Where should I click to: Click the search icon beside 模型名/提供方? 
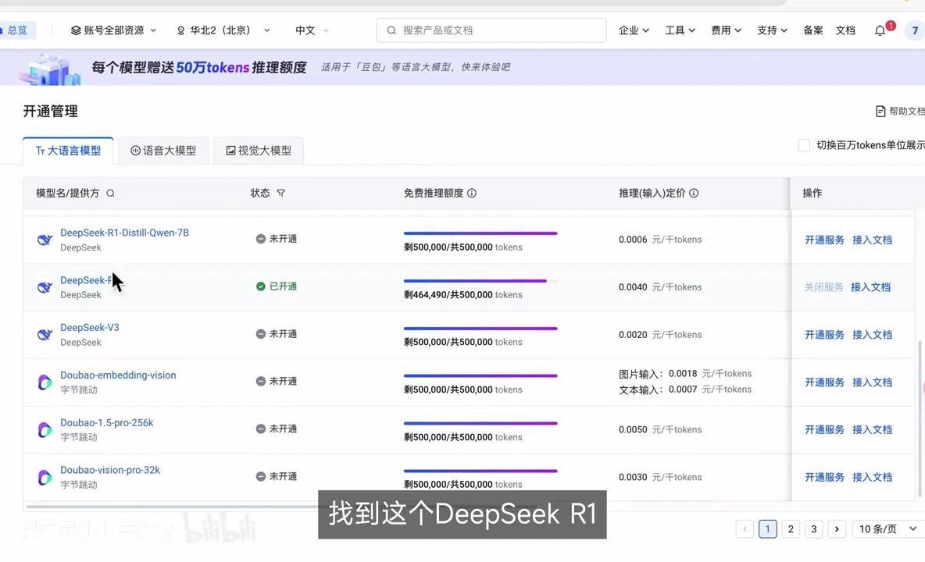click(x=110, y=194)
